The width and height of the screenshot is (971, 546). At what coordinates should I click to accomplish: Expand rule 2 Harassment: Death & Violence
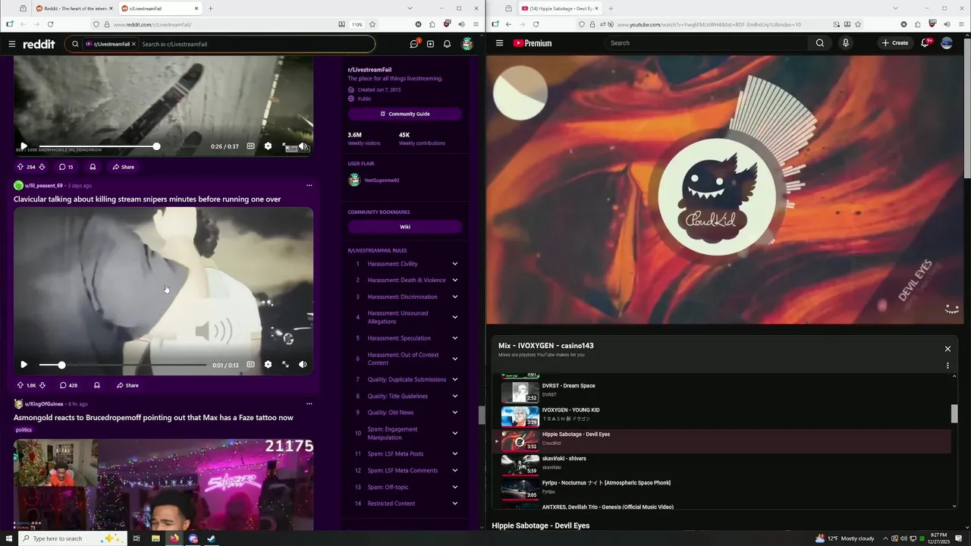pos(405,281)
